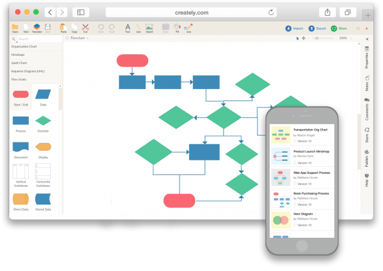Pick the Decision diamond shape
This screenshot has height=271, width=383.
coord(43,120)
